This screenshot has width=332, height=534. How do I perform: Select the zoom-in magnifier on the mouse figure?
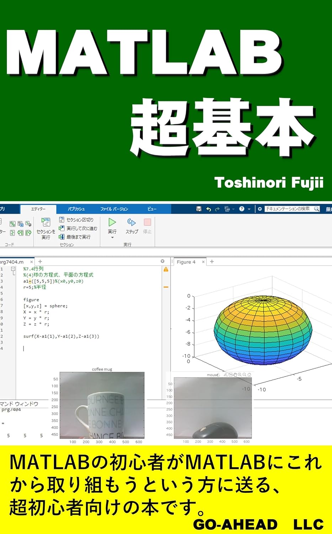[x=239, y=375]
